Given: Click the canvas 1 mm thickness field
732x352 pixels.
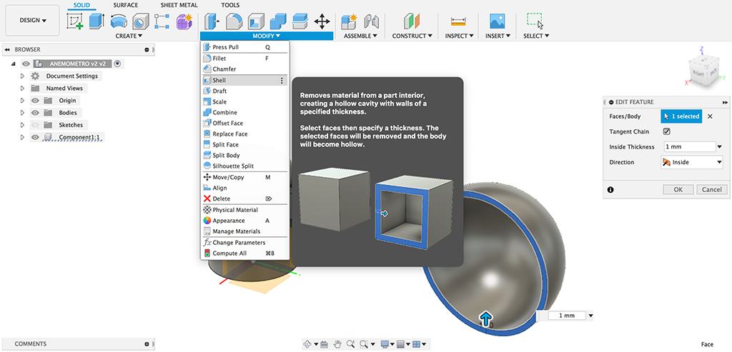Looking at the screenshot, I should pyautogui.click(x=567, y=316).
